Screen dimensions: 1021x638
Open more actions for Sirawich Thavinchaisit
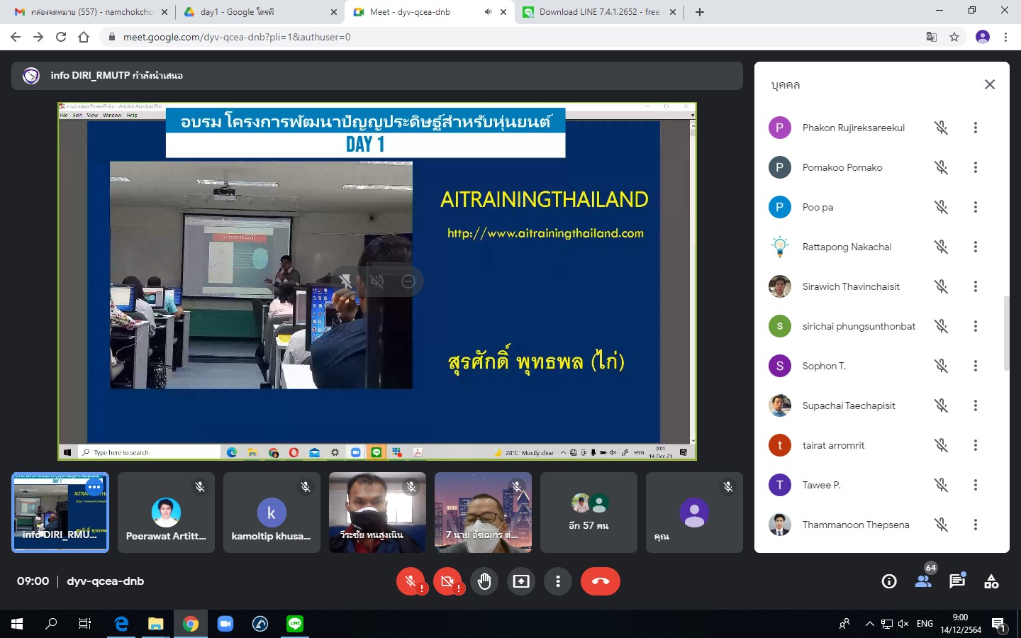click(x=976, y=286)
